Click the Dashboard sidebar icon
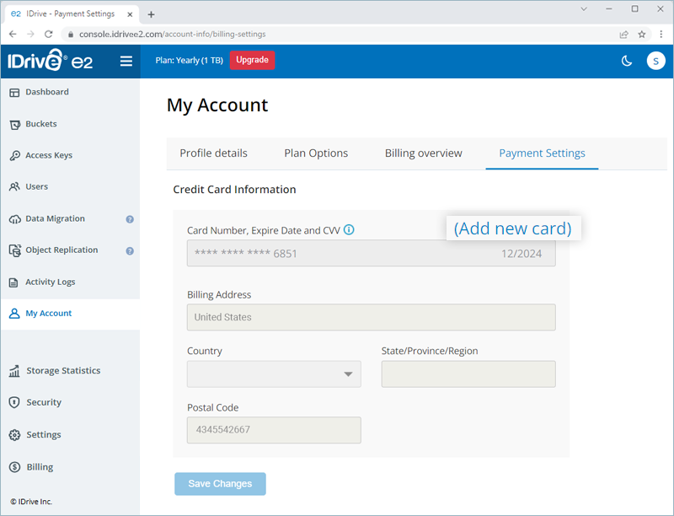Screen dimensions: 674x516 tap(14, 92)
